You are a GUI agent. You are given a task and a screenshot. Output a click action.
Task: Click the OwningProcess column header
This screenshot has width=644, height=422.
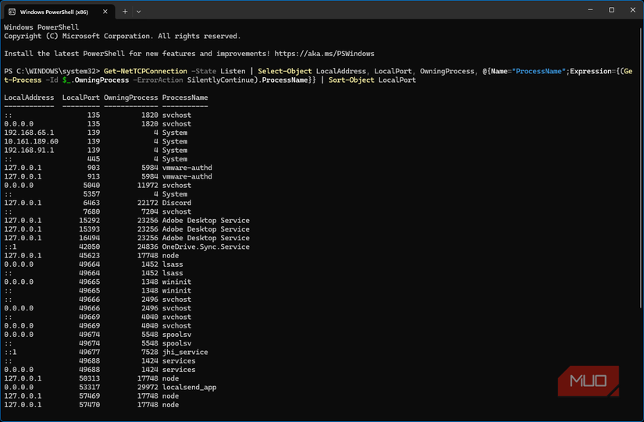tap(131, 98)
